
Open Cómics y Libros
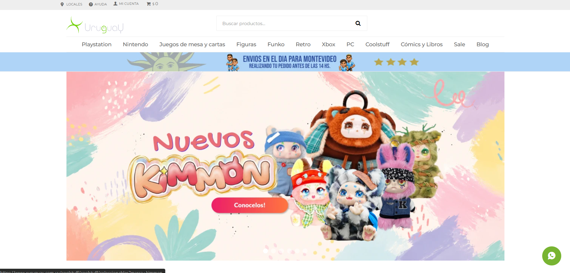[422, 44]
